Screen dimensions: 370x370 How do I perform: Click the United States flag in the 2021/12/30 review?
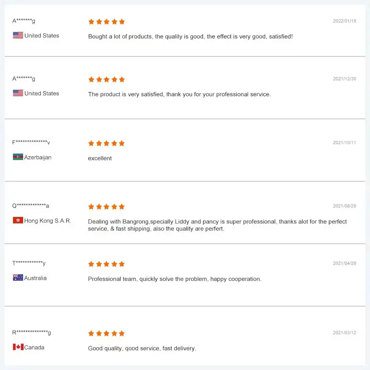coord(18,93)
